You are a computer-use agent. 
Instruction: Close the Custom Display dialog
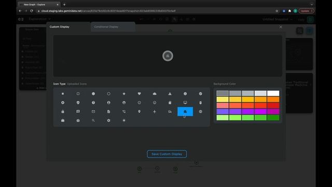(x=281, y=27)
